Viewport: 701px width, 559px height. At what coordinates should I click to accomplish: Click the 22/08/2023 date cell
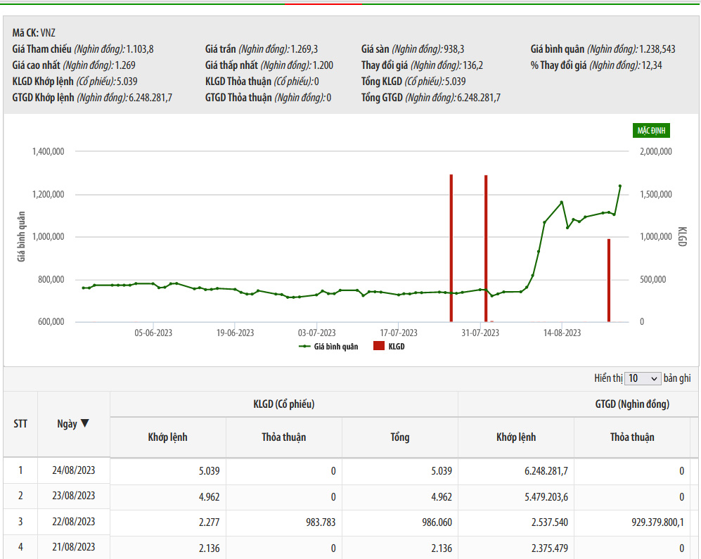(x=74, y=522)
